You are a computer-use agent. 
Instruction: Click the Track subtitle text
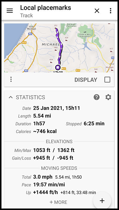27,16
